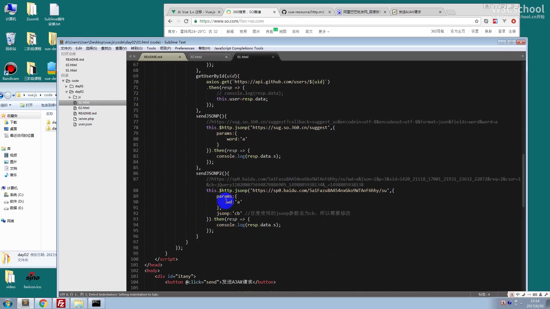Open the Command Prompt from the taskbar
The height and width of the screenshot is (309, 550).
point(97,303)
